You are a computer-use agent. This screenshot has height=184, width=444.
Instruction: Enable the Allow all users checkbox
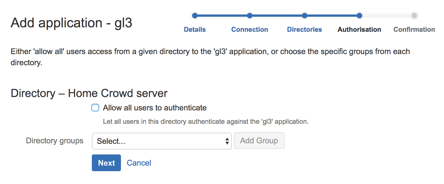[95, 108]
